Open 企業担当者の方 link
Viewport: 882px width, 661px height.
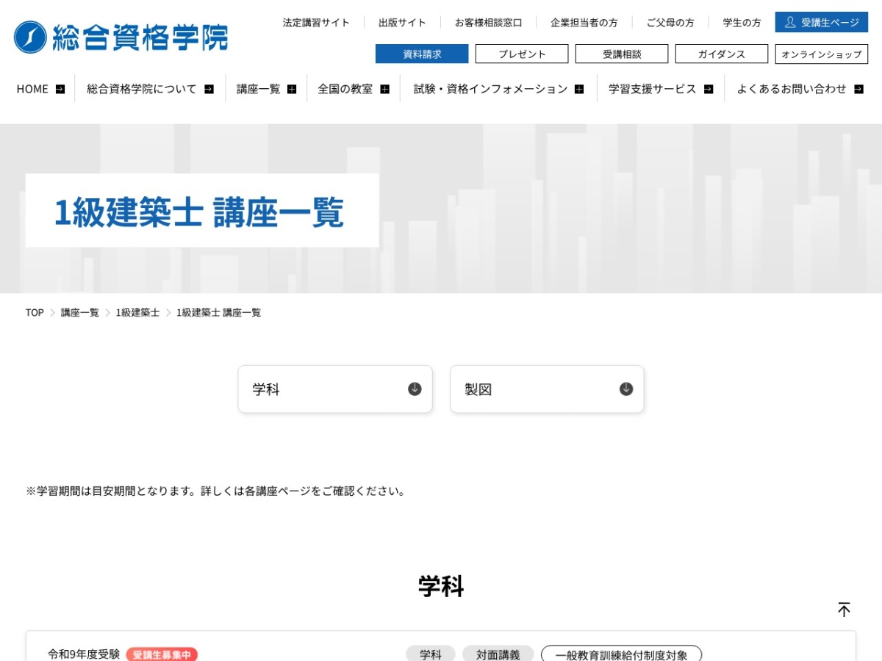[584, 23]
